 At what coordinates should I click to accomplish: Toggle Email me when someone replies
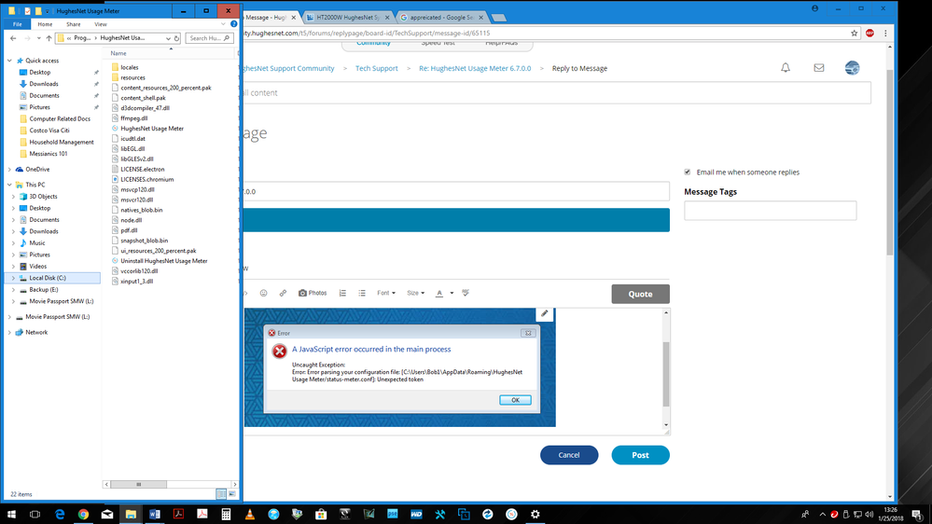[688, 172]
